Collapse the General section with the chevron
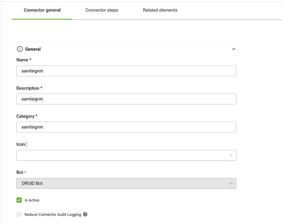 coord(234,49)
